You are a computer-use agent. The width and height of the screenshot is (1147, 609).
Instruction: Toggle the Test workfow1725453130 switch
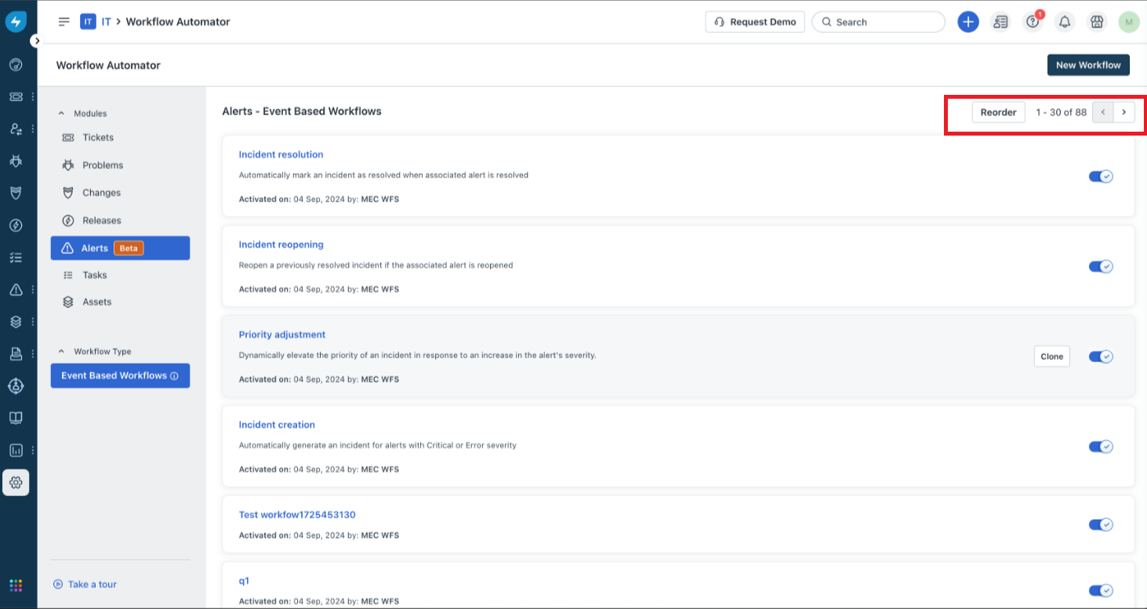1101,524
